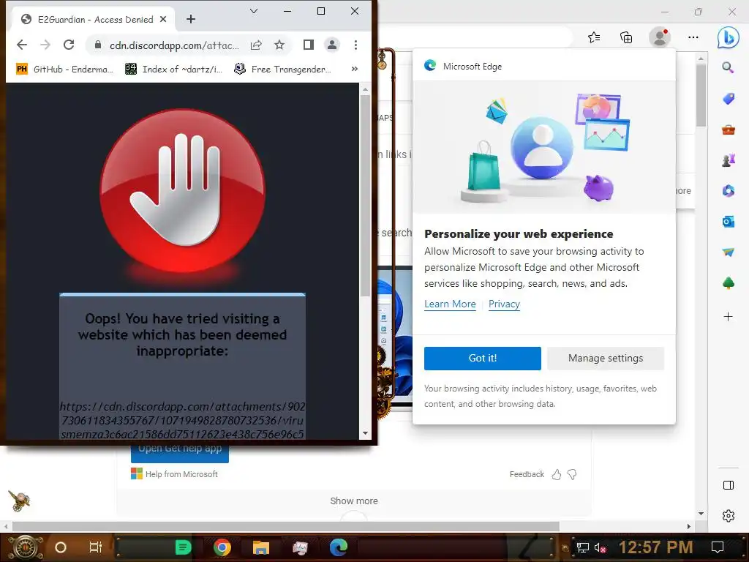The width and height of the screenshot is (749, 562).
Task: Open the Learn More link
Action: coord(450,304)
